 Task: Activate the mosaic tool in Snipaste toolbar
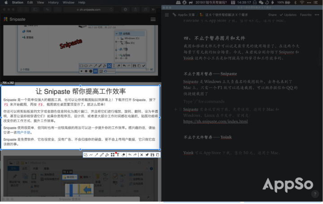click(x=113, y=155)
